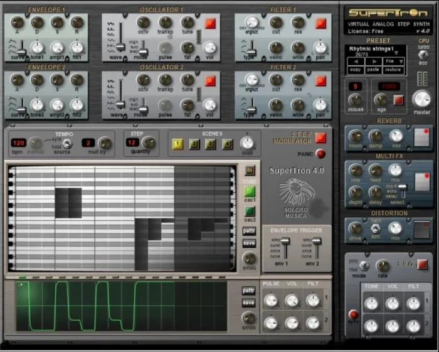Viewport: 439px width, 352px height.
Task: Click the osc2 tone button
Action: (250, 211)
